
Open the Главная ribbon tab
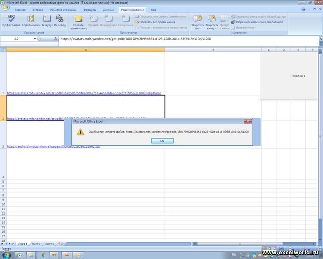click(20, 9)
